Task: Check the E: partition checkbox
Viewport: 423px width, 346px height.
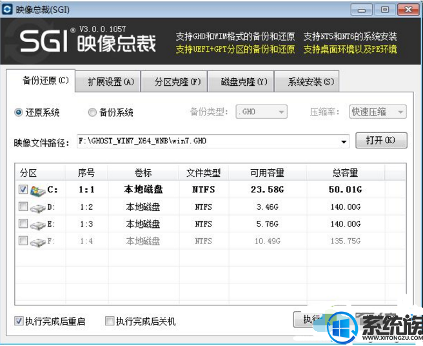Action: pos(23,223)
